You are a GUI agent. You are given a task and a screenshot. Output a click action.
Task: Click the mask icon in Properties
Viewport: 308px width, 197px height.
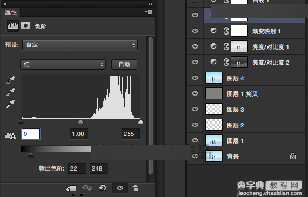click(x=26, y=25)
